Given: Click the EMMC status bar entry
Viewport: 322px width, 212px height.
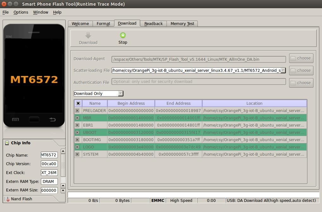Looking at the screenshot, I should (x=158, y=201).
